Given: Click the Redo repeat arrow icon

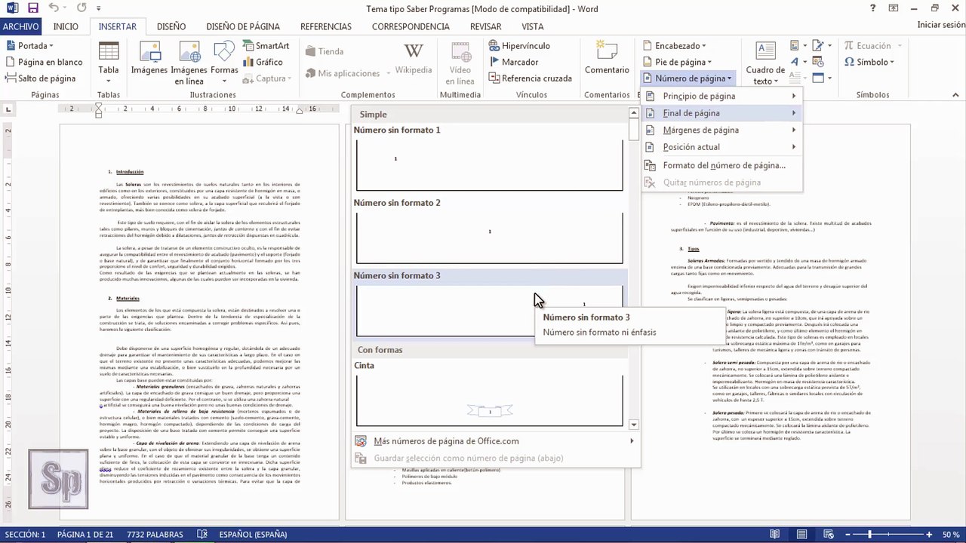Looking at the screenshot, I should pyautogui.click(x=82, y=8).
